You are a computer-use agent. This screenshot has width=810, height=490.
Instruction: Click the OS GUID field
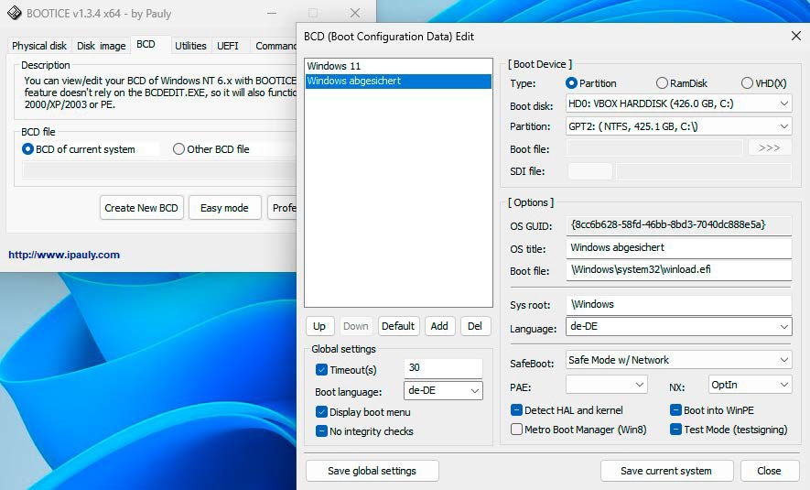point(679,225)
